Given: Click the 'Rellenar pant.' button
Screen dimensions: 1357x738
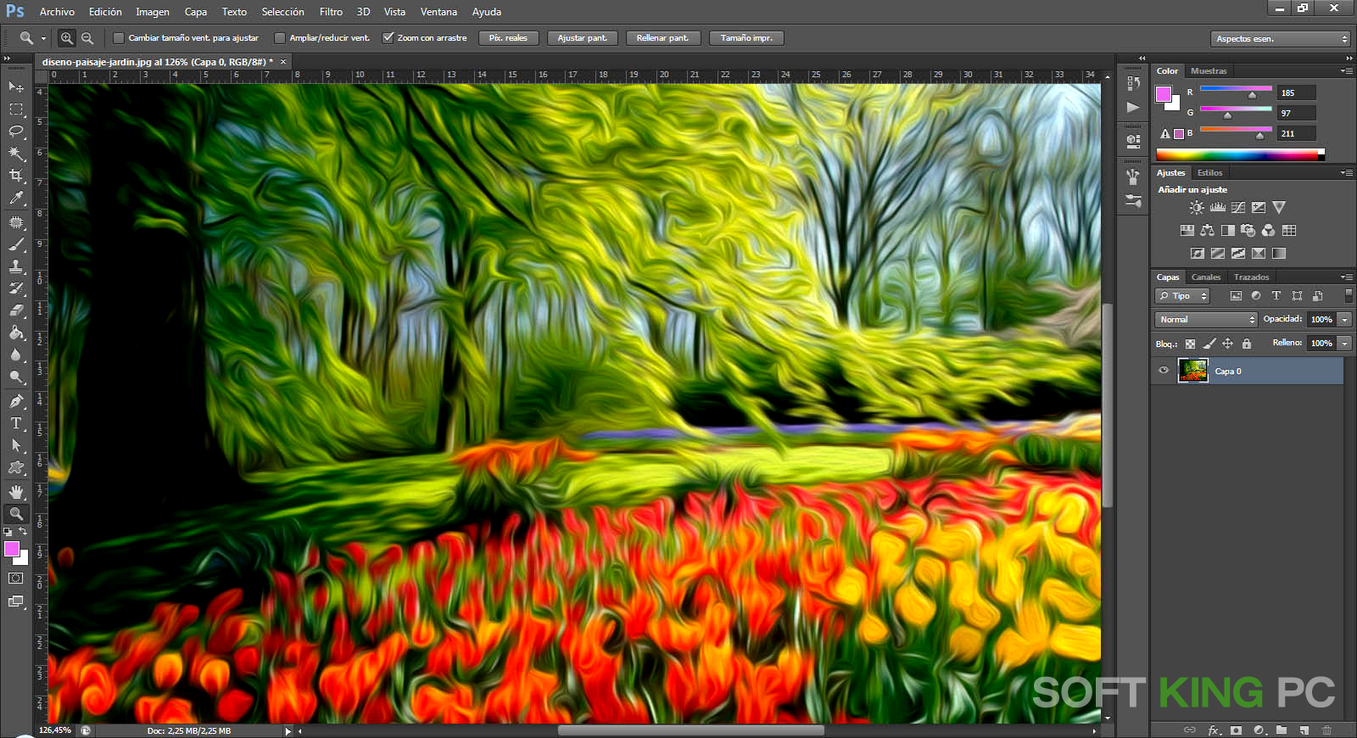Looking at the screenshot, I should point(662,38).
